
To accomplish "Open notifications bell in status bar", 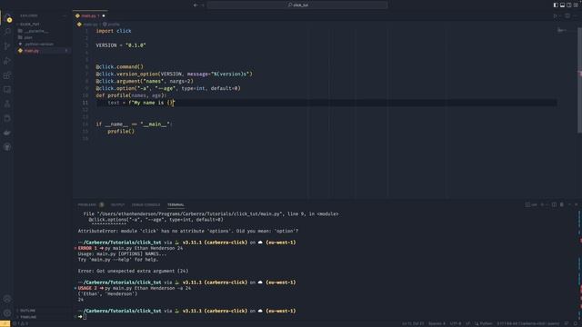I will coord(576,323).
